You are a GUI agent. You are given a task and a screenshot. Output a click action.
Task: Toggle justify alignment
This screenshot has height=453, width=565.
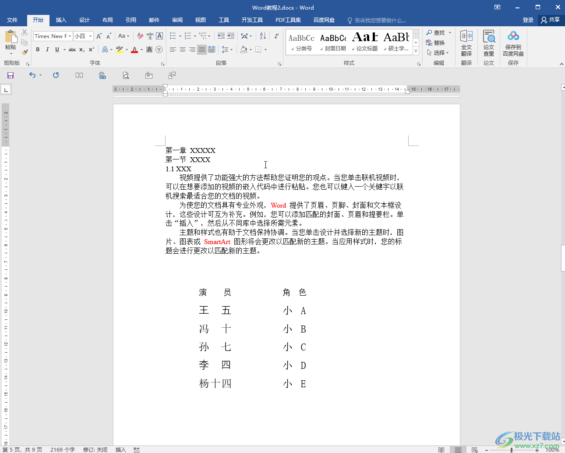pyautogui.click(x=202, y=50)
